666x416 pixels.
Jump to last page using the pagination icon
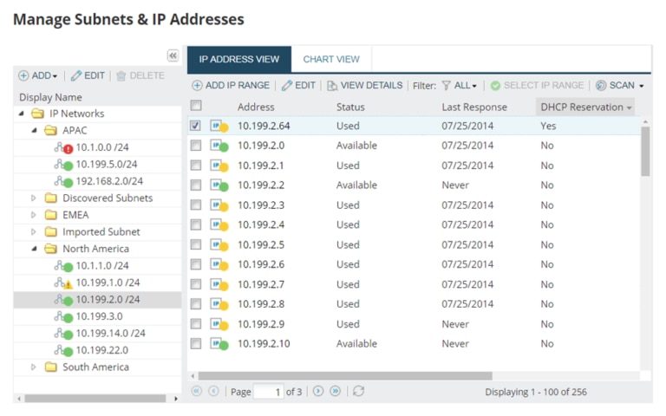coord(336,392)
